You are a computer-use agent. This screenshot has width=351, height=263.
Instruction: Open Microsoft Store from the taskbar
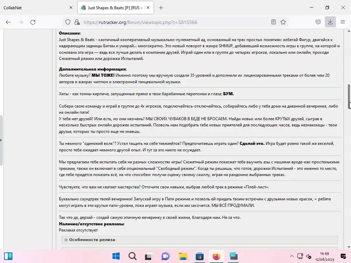199,256
